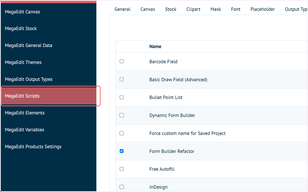
Task: Open MegaEdit Elements page
Action: (x=25, y=113)
